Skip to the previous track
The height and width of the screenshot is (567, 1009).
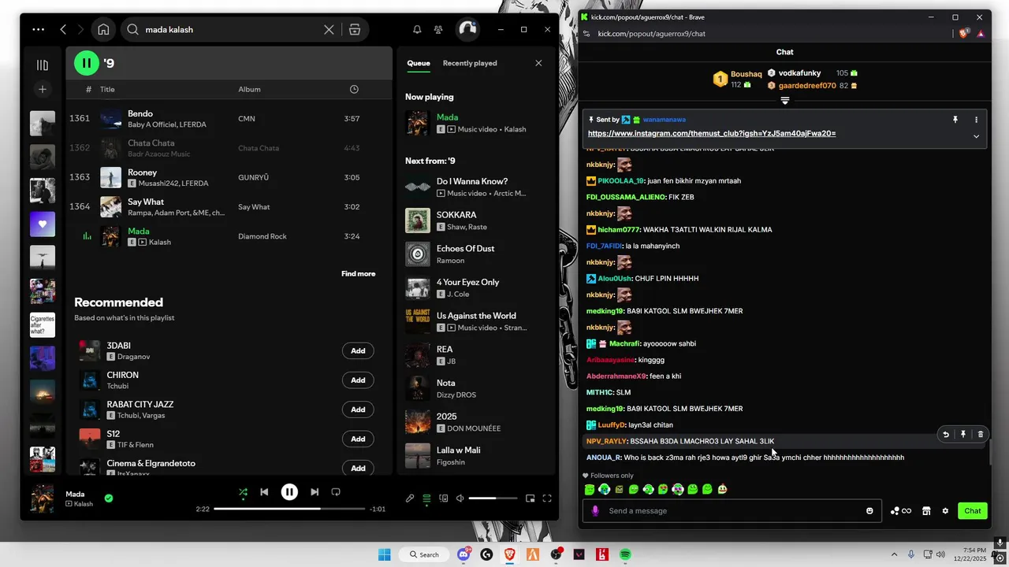coord(264,492)
